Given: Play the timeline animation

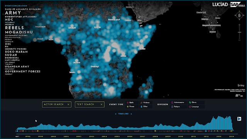Looking at the screenshot, I should click(239, 119).
